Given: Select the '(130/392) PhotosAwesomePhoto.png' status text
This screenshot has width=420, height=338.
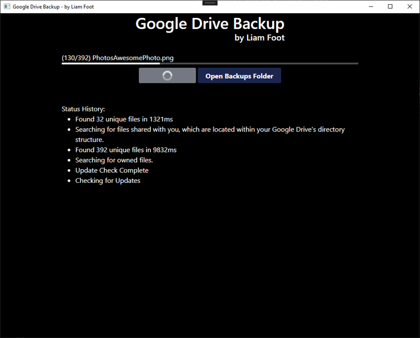Looking at the screenshot, I should point(118,58).
